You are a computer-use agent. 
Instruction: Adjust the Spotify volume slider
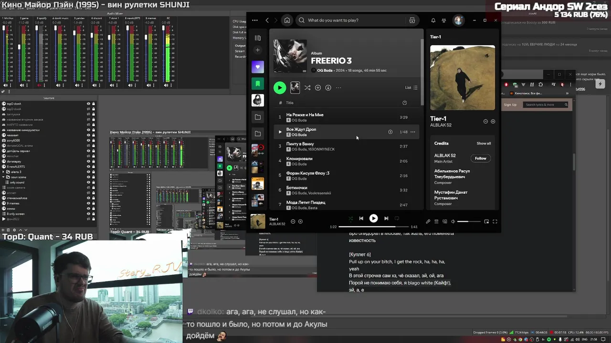(x=469, y=222)
